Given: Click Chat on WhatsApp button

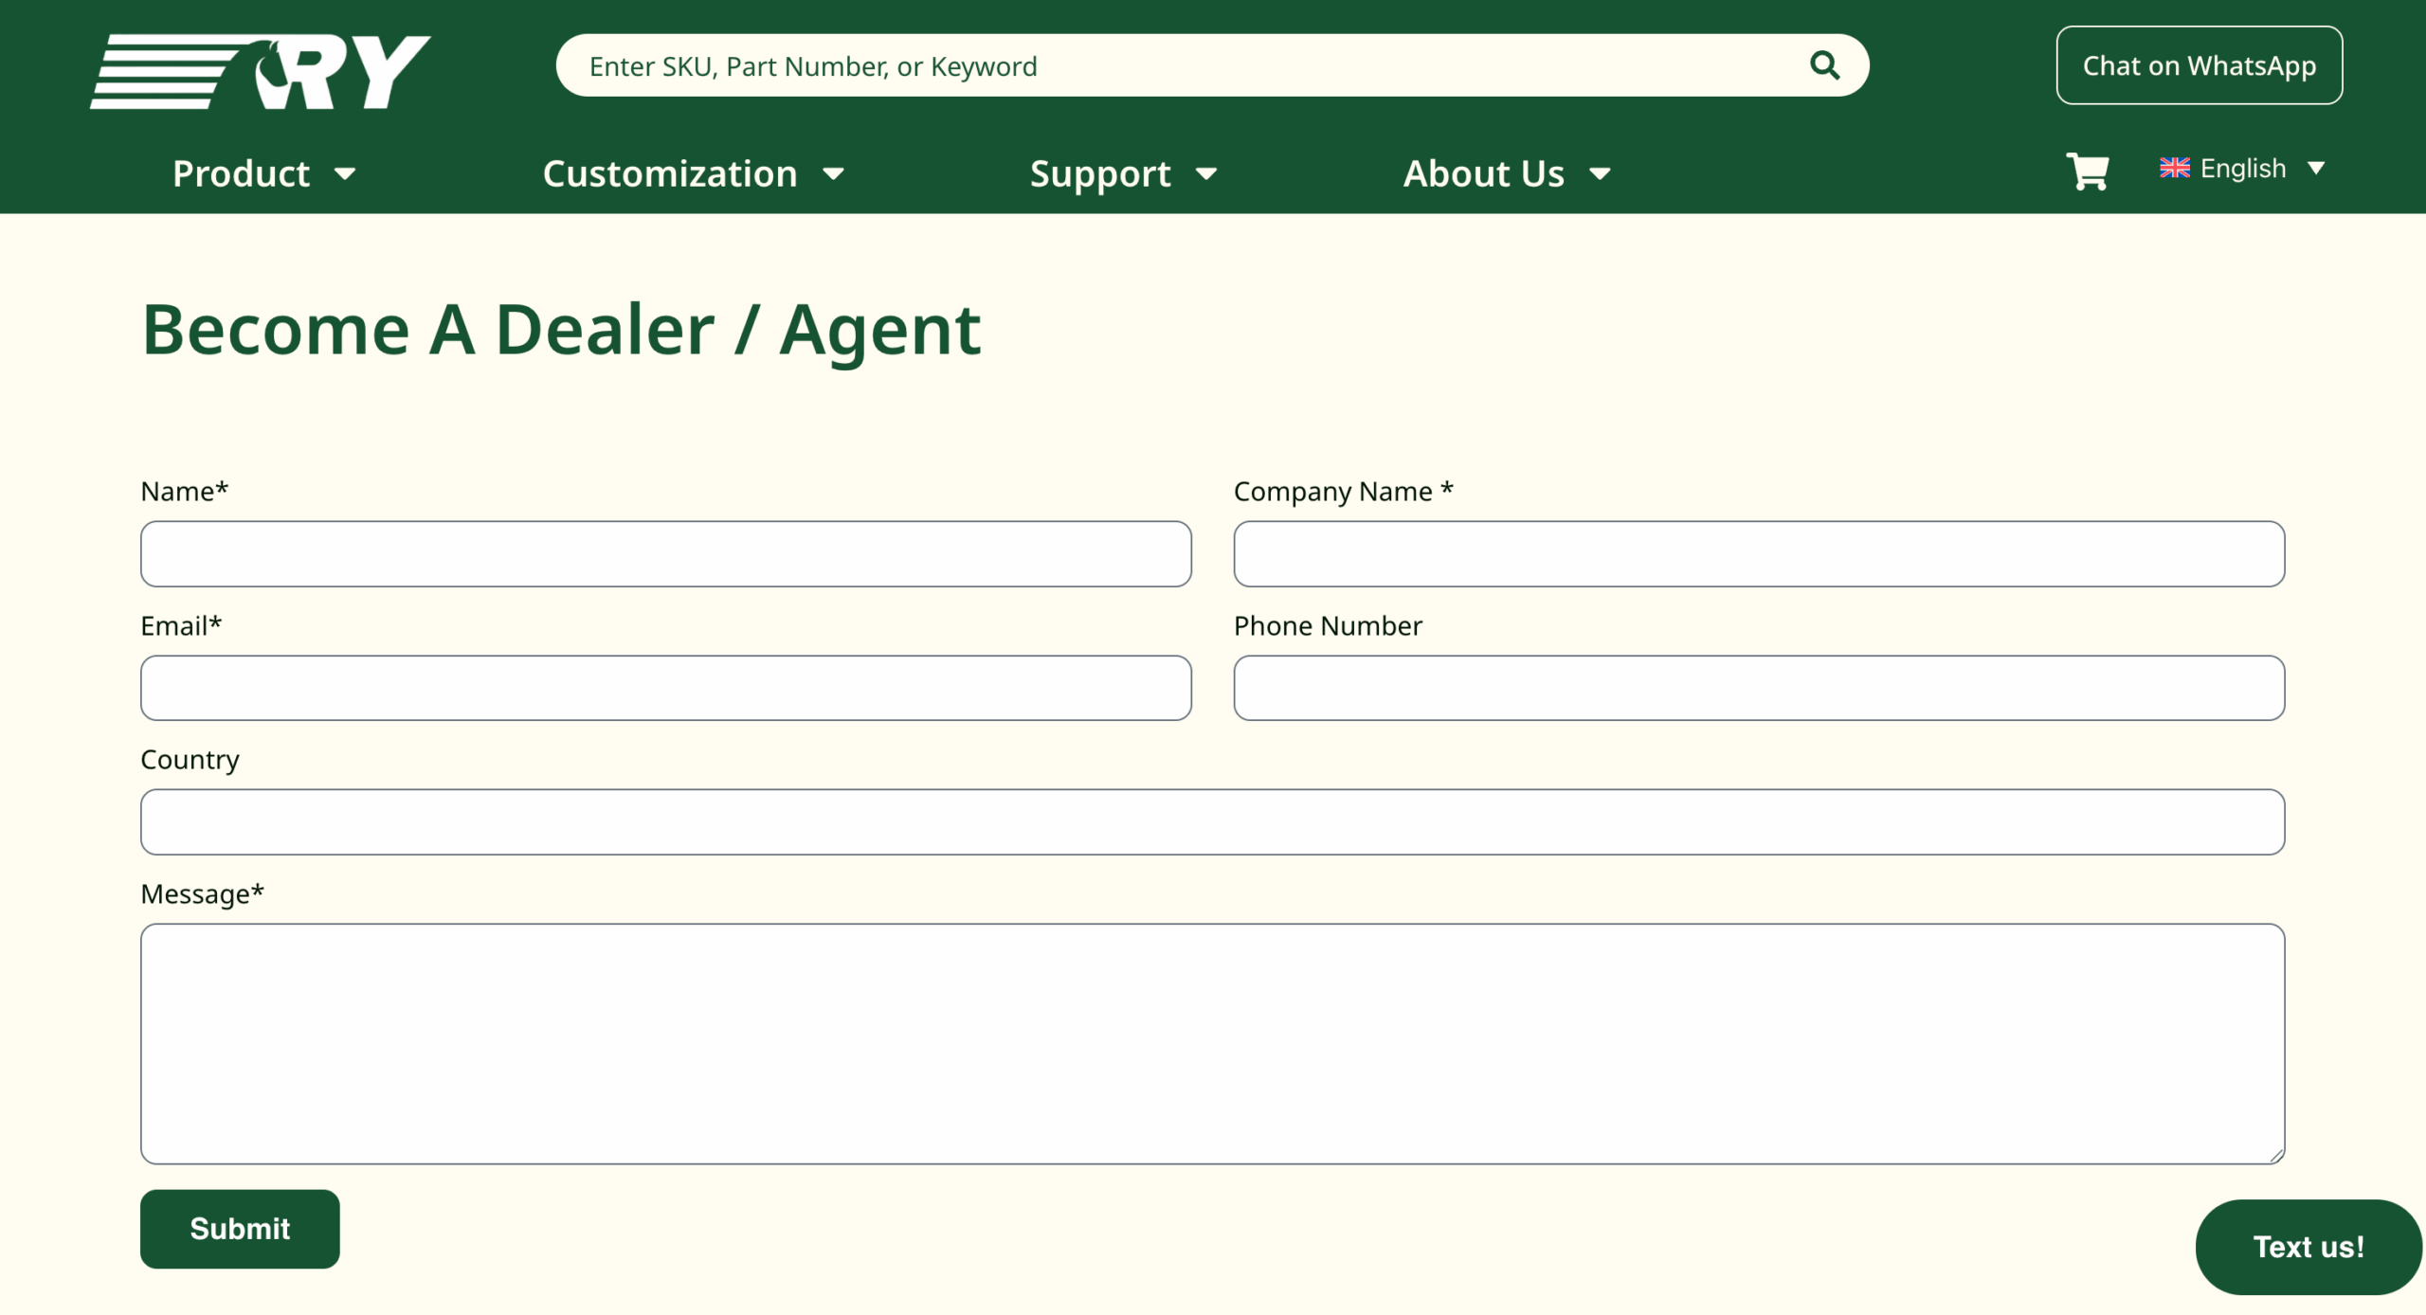Looking at the screenshot, I should 2199,65.
